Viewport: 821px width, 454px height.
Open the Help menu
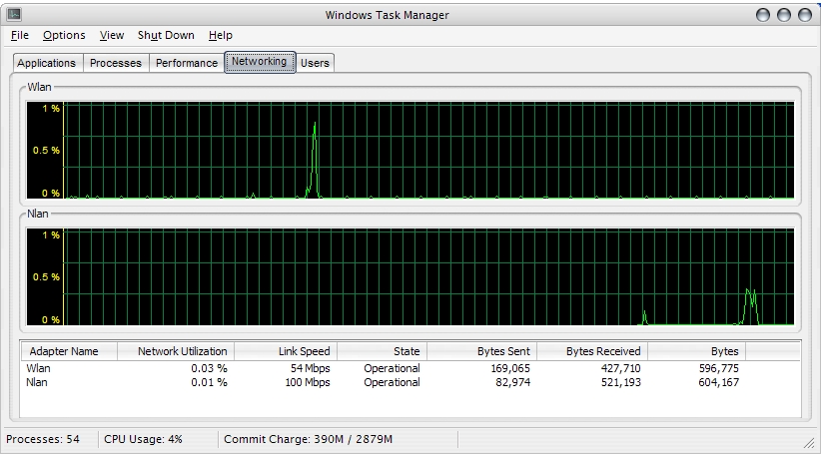point(221,35)
